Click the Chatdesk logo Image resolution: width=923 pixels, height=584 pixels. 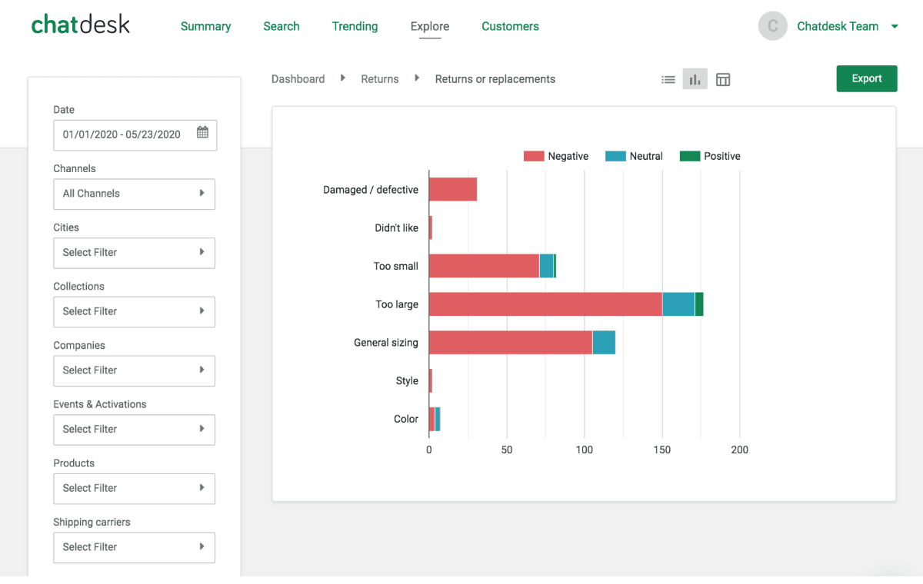coord(80,24)
